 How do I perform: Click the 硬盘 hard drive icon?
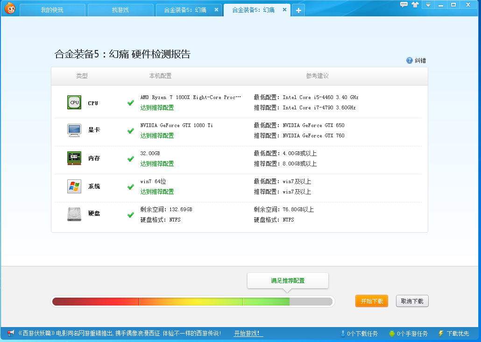[x=74, y=214]
